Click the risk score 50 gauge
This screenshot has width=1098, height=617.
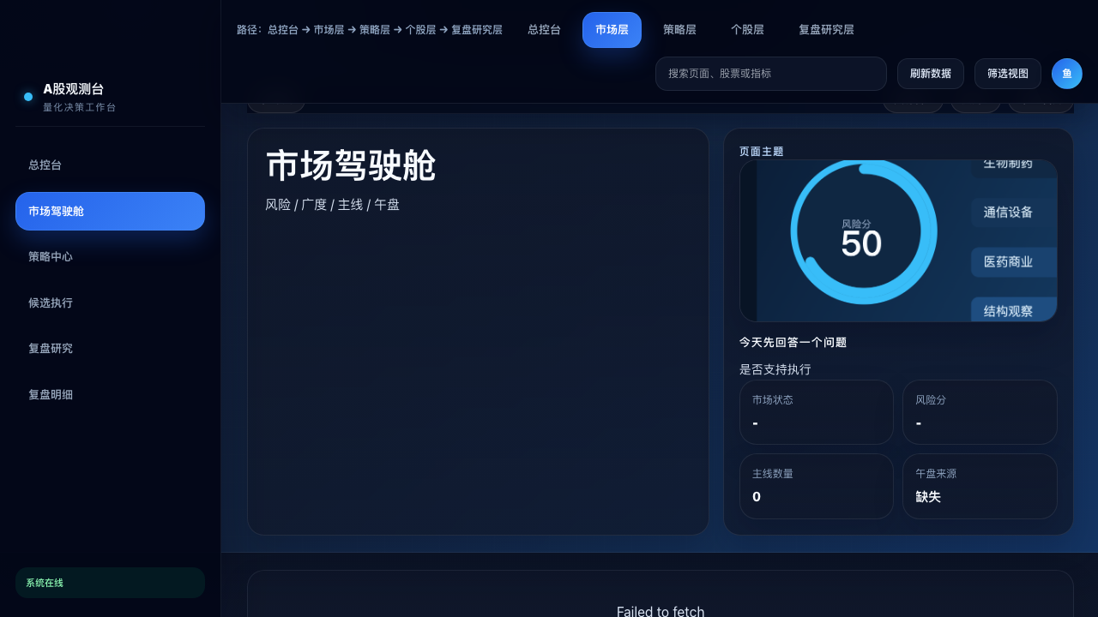coord(862,233)
